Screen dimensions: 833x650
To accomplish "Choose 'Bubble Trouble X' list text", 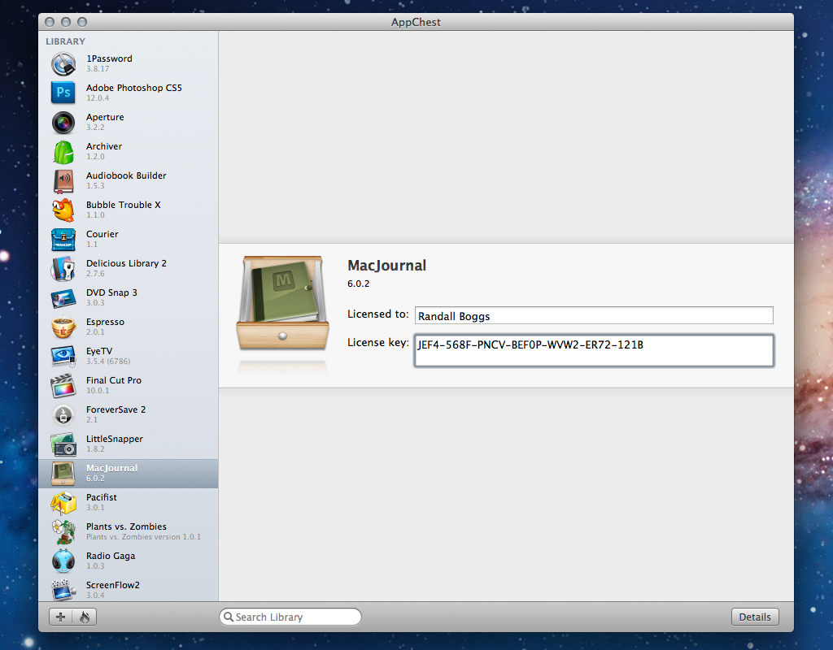I will pos(124,204).
